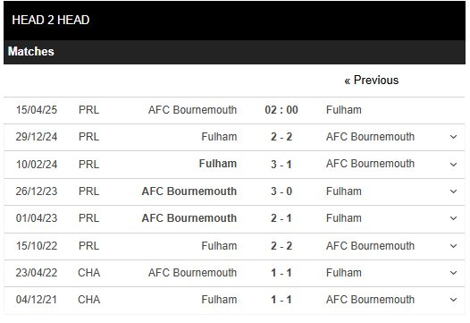
Task: Select bold AFC Bournemouth on 01/04/23 row
Action: click(x=189, y=218)
